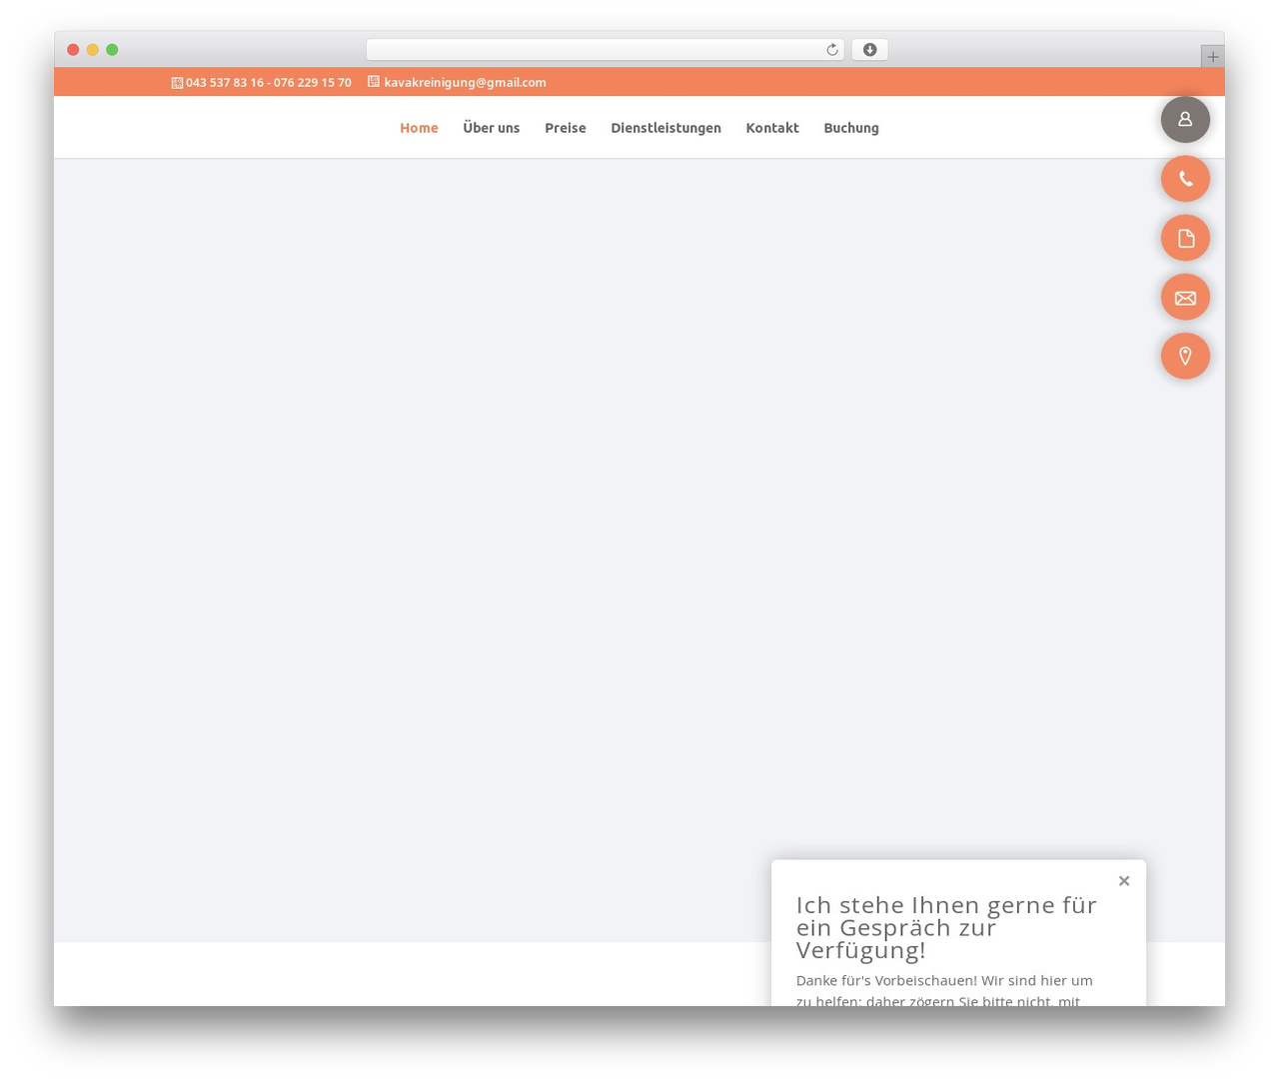Click the envelope mail floating button
The image size is (1279, 1083).
click(1185, 297)
